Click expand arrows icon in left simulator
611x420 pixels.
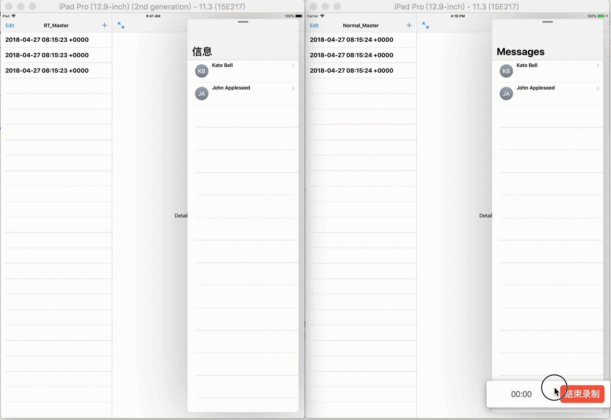pos(121,25)
